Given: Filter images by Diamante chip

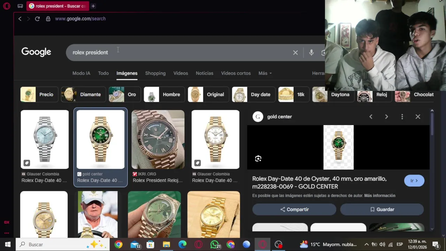Looking at the screenshot, I should (83, 94).
